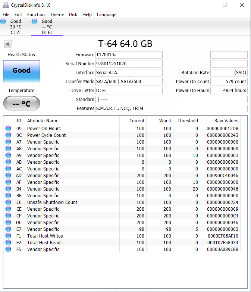Click the status orb for Unsafe Shutdown Count
Viewport: 251px width, 292px height.
[x=8, y=202]
